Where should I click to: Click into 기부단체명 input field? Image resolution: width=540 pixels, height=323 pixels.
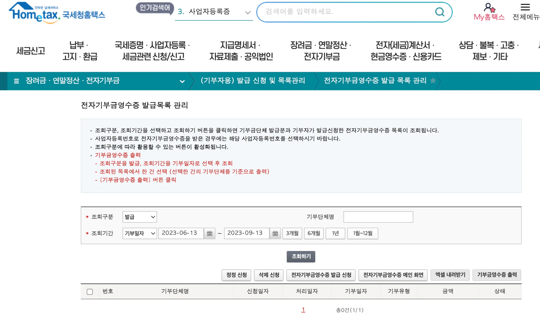[x=378, y=217]
